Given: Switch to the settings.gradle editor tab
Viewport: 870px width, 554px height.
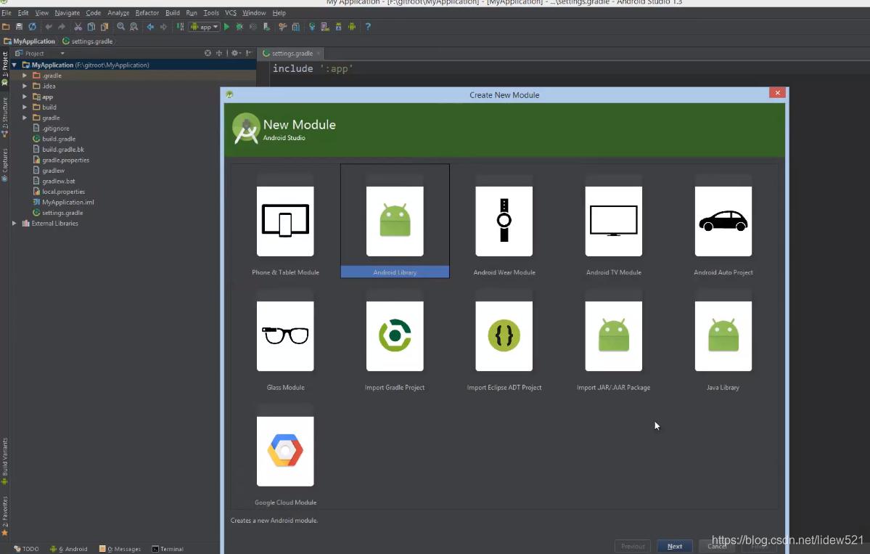Looking at the screenshot, I should 290,53.
